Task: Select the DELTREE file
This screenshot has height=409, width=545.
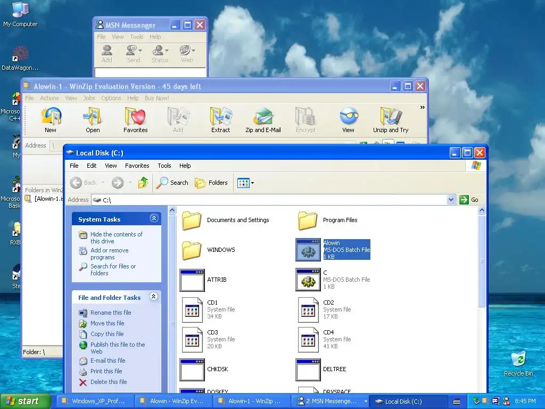Action: [x=321, y=370]
